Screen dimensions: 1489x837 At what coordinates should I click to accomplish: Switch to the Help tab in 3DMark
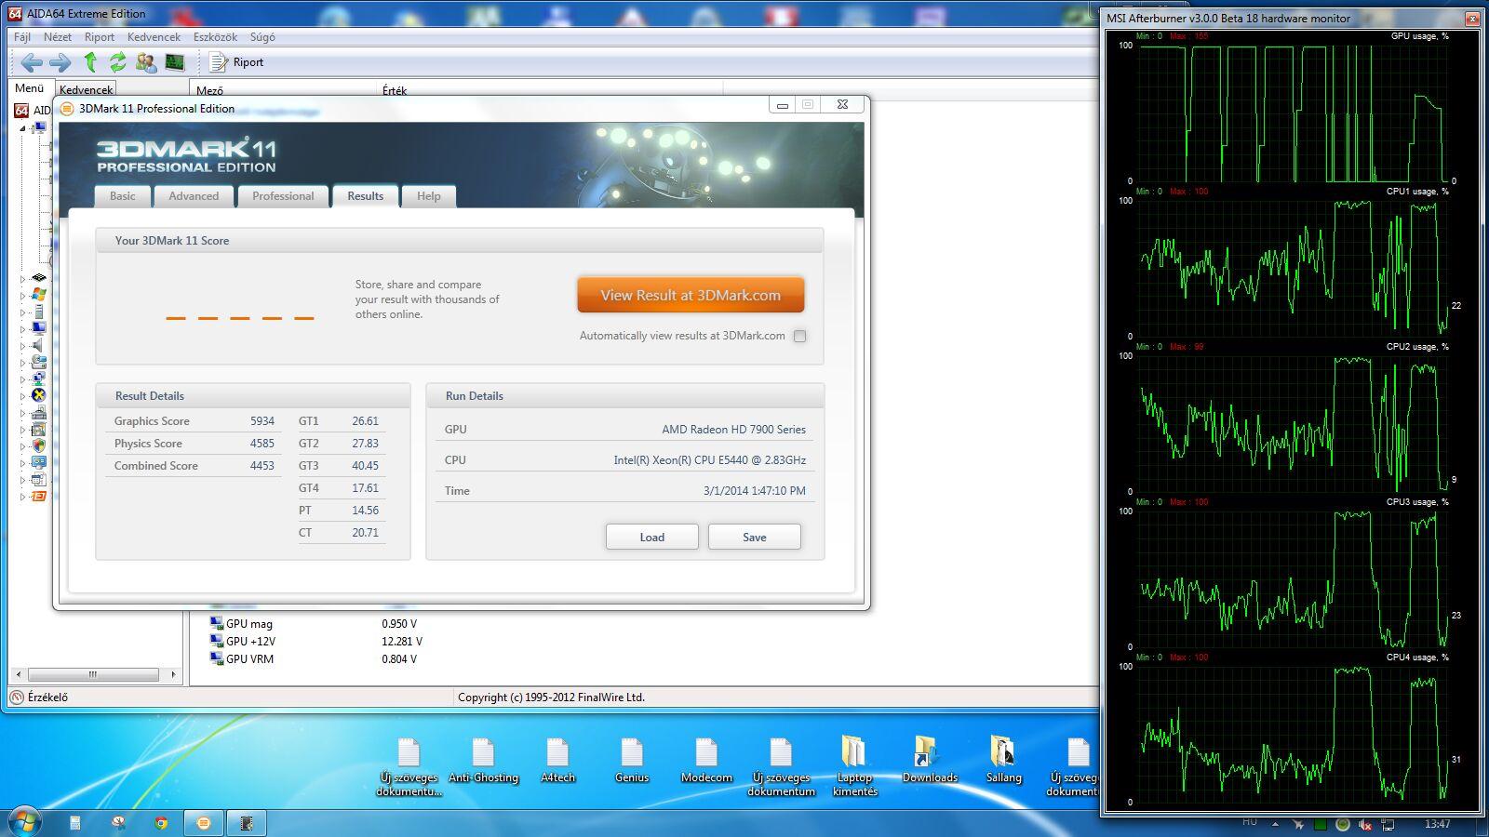tap(429, 196)
